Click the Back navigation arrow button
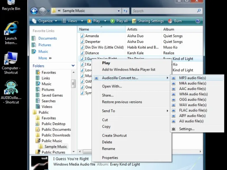This screenshot has height=170, width=227. (34, 11)
